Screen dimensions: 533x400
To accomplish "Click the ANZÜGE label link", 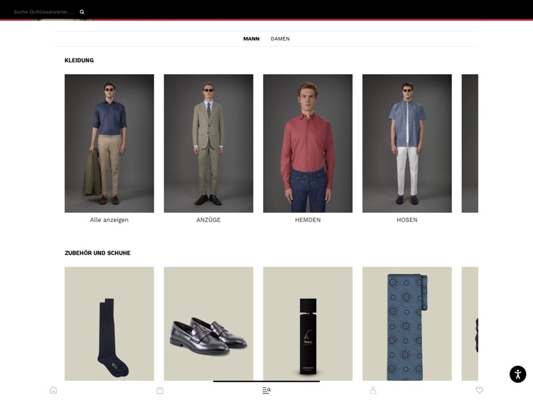I will (x=208, y=220).
